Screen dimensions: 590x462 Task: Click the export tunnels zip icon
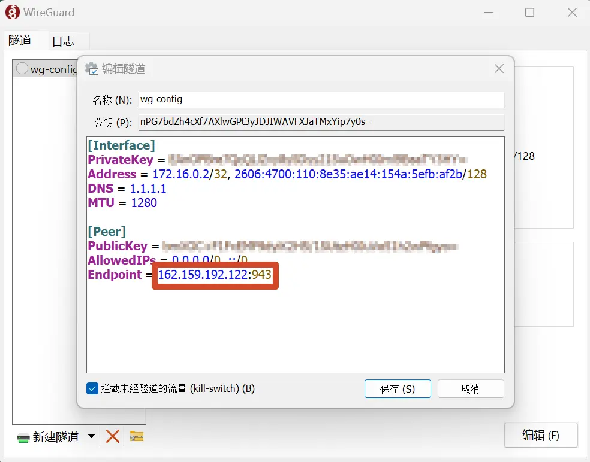point(136,436)
